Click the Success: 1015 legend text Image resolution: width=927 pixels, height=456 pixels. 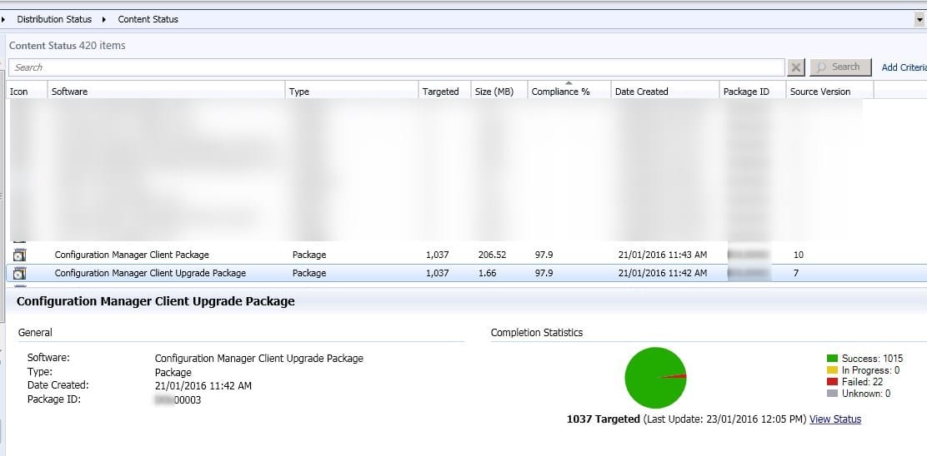click(872, 358)
